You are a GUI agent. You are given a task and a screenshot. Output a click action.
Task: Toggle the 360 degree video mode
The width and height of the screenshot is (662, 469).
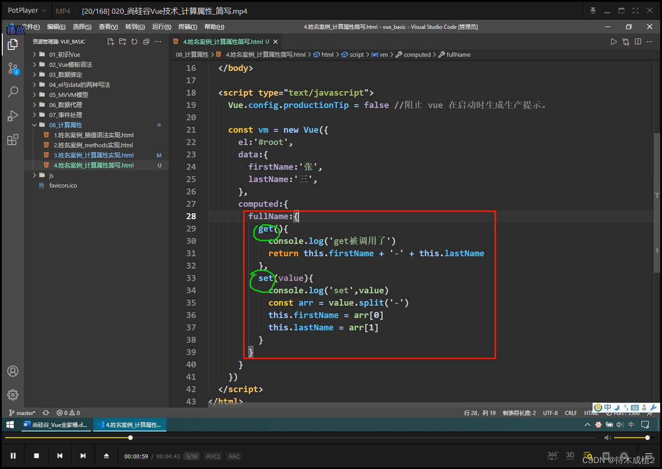point(553,455)
